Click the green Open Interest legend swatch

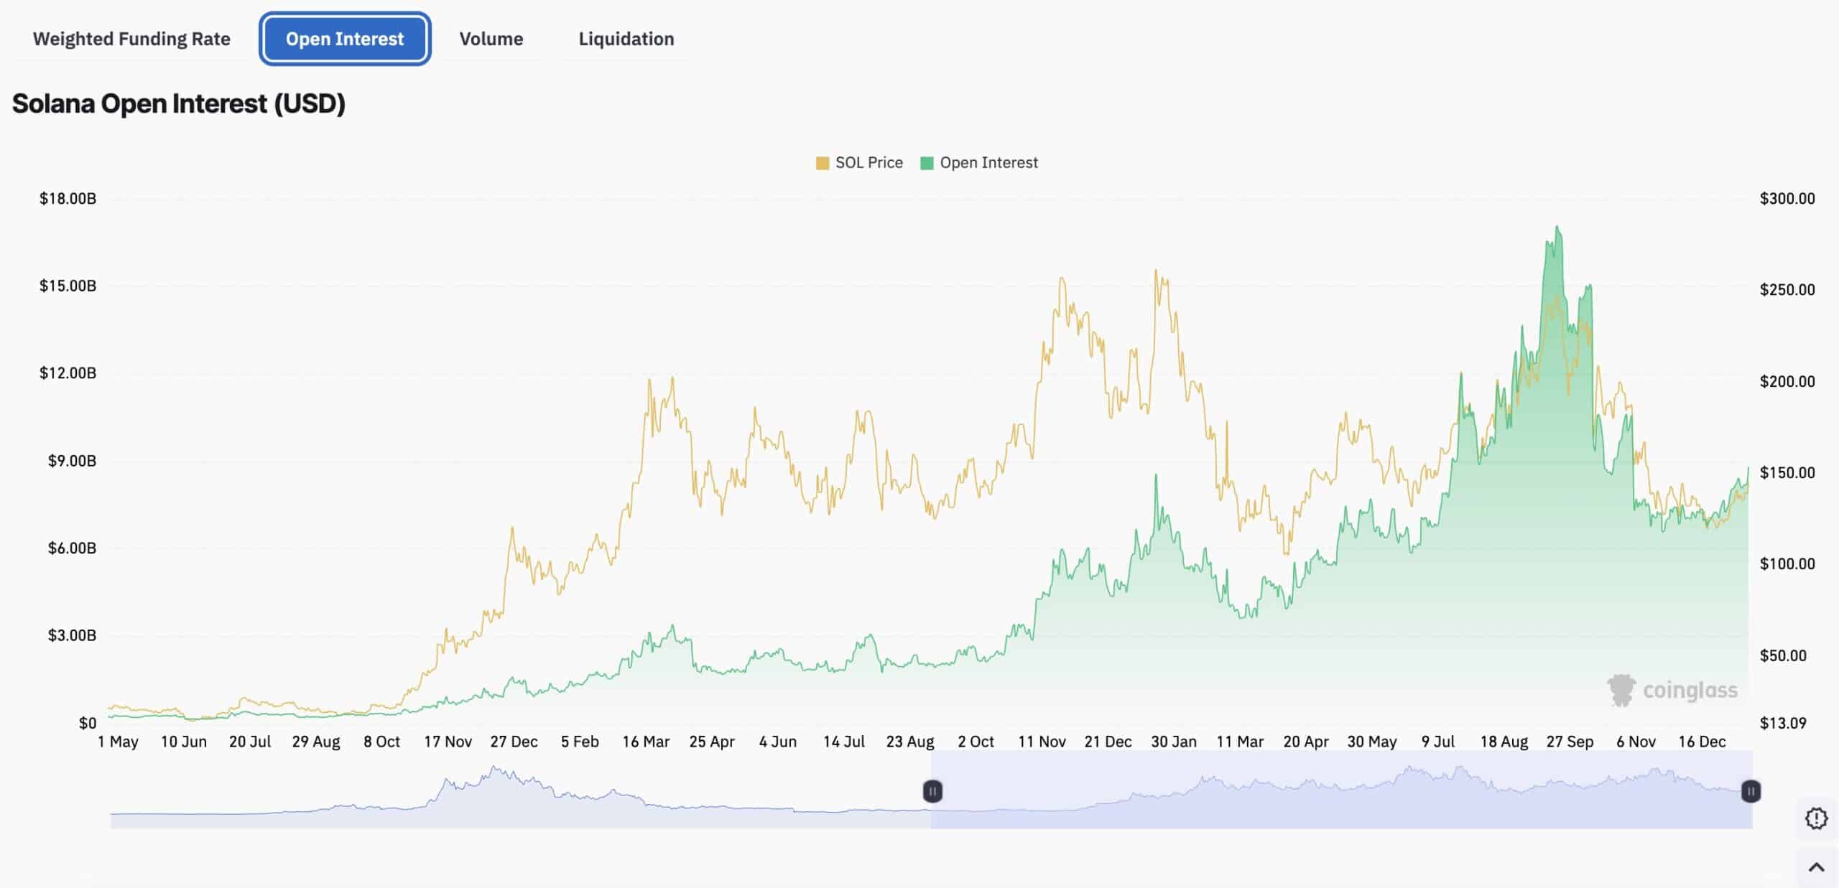tap(927, 164)
